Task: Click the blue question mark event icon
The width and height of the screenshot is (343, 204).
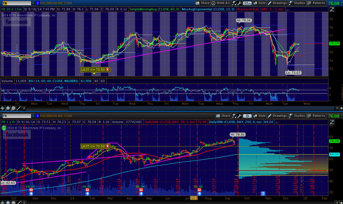Action: point(263,194)
